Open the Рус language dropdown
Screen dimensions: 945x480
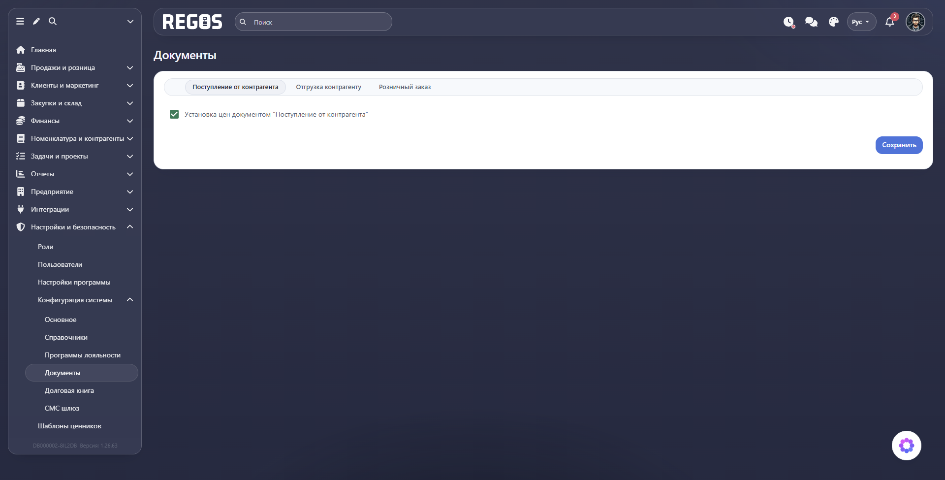(x=861, y=22)
